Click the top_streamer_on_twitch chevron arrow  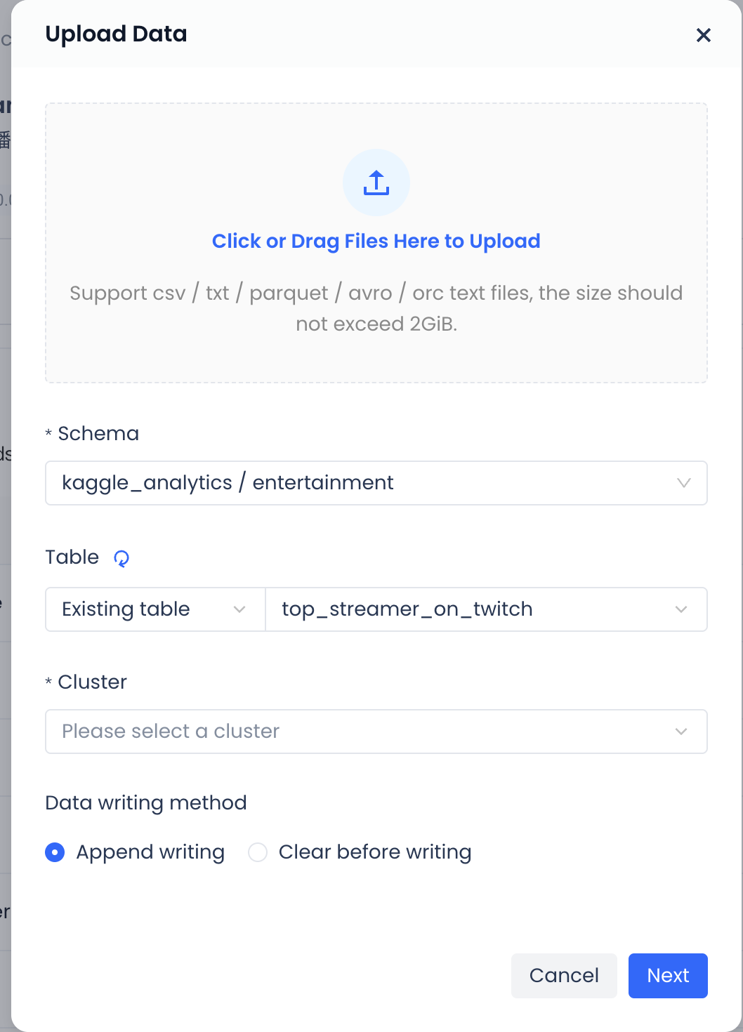click(x=680, y=609)
